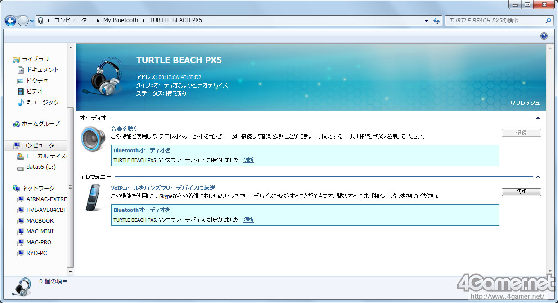
Task: Click the ピクチャ library icon
Action: point(21,81)
